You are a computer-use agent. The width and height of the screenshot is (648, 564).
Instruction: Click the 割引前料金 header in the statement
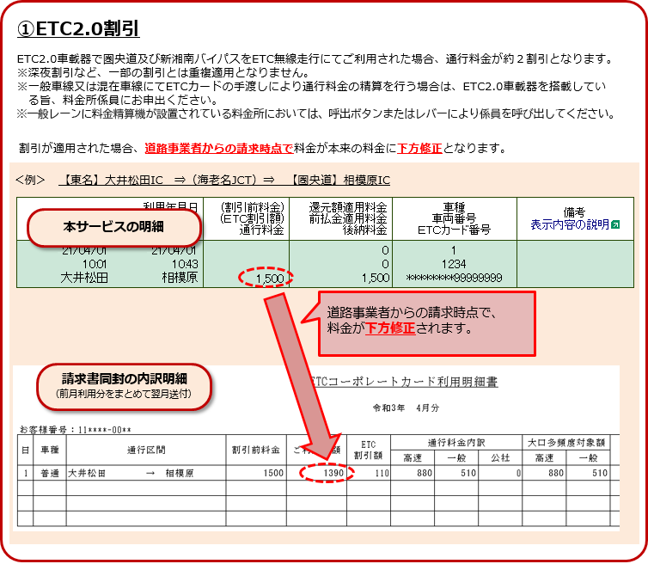tap(255, 450)
